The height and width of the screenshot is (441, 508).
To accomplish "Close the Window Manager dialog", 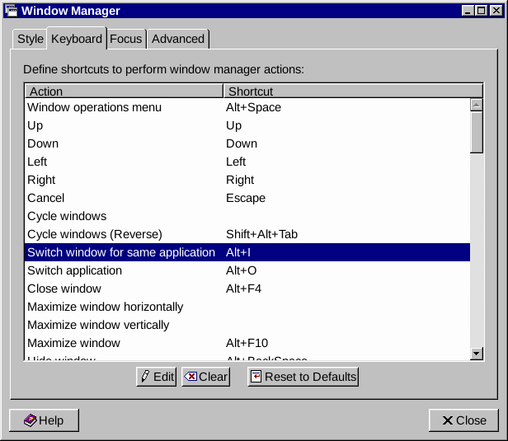I will pos(463,420).
